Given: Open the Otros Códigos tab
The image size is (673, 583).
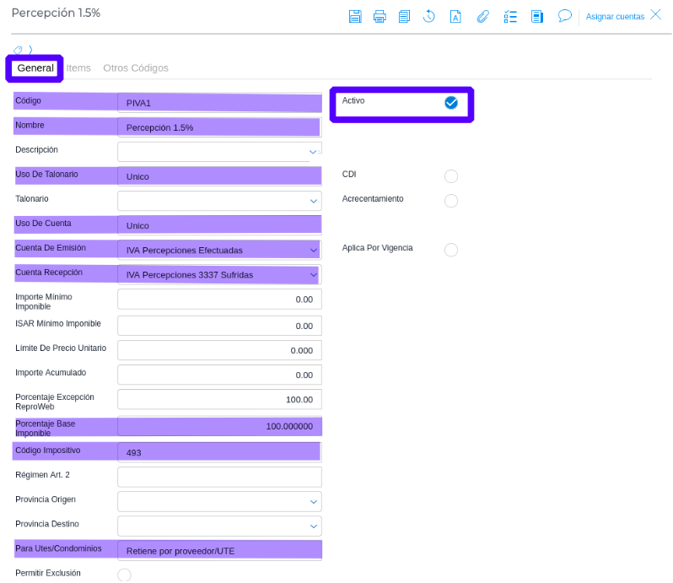Looking at the screenshot, I should pyautogui.click(x=136, y=68).
